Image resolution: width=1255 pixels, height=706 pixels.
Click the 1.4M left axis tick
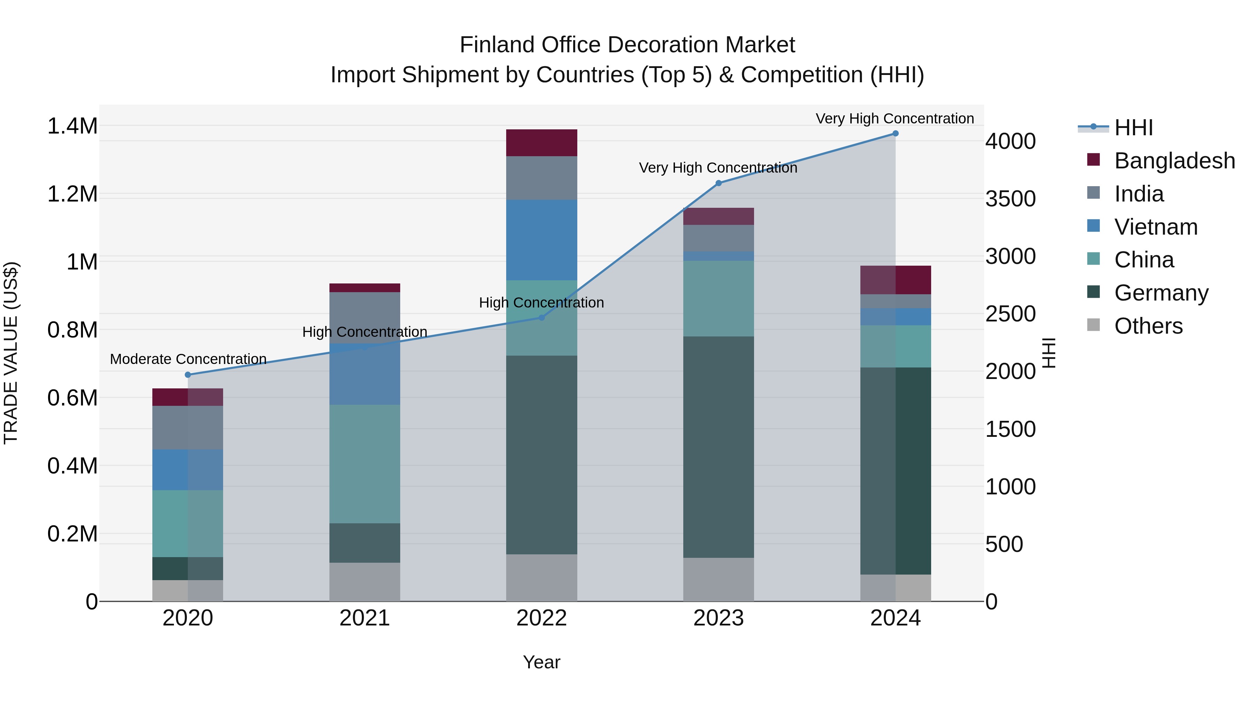[72, 126]
